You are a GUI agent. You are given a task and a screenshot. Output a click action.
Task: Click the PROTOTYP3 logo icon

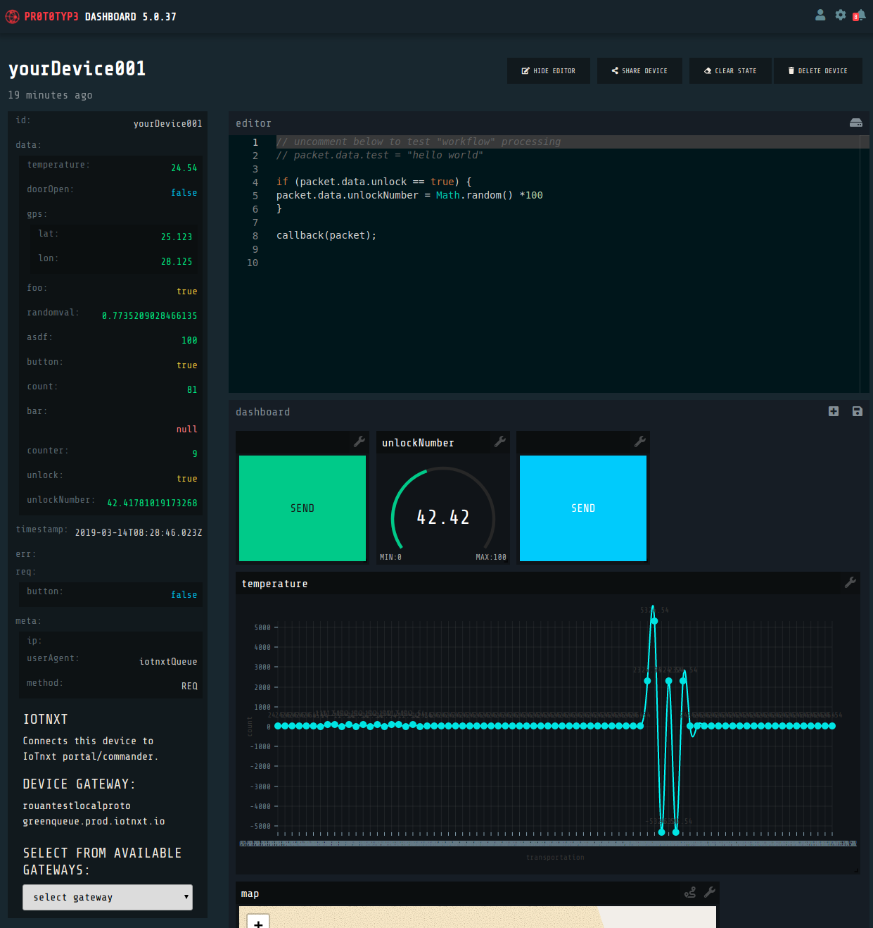tap(12, 16)
